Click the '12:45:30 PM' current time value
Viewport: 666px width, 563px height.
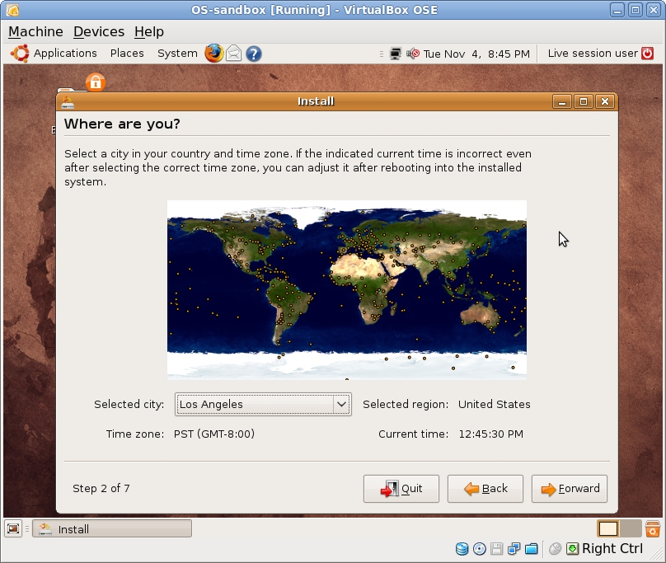(491, 434)
